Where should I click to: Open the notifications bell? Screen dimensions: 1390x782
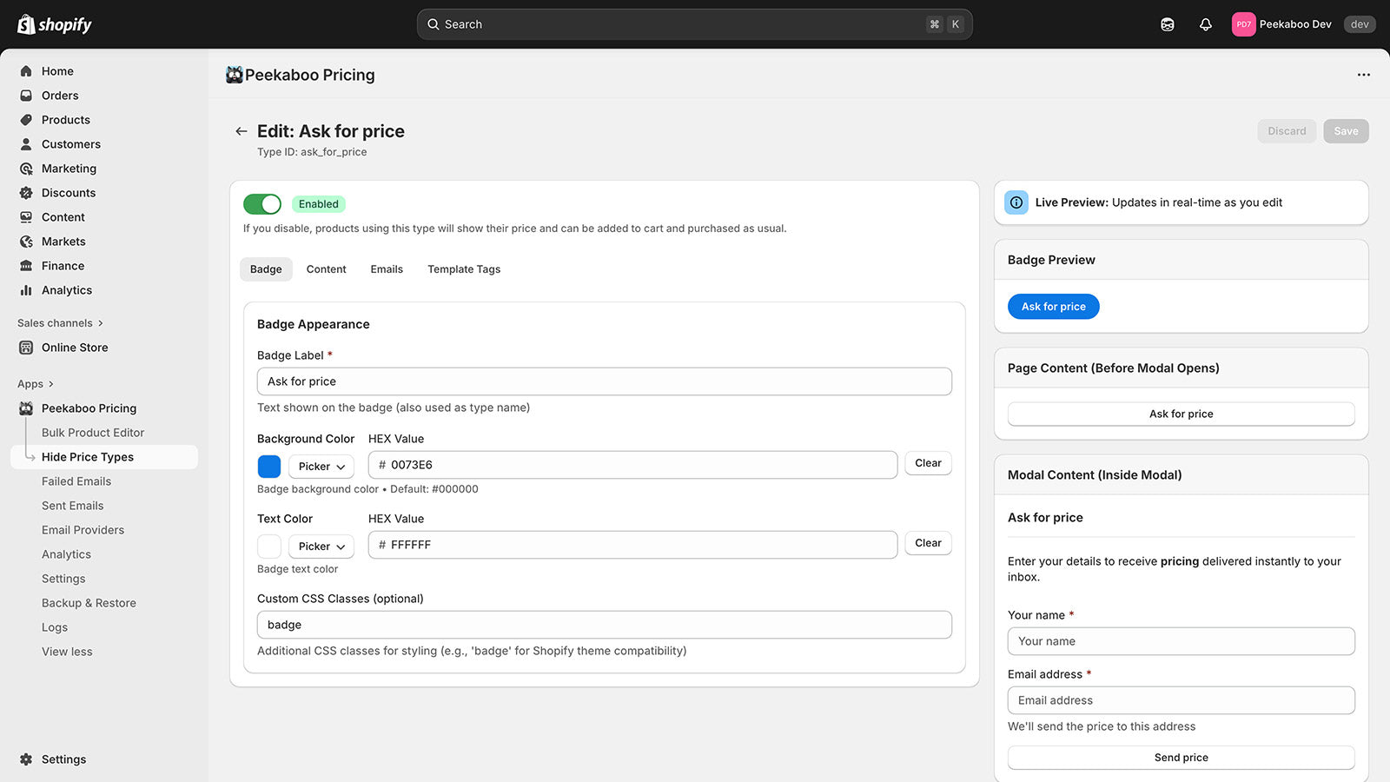(1205, 23)
